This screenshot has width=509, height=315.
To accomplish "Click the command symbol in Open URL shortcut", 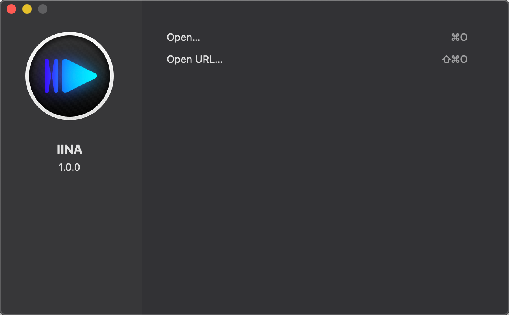I will tap(455, 59).
